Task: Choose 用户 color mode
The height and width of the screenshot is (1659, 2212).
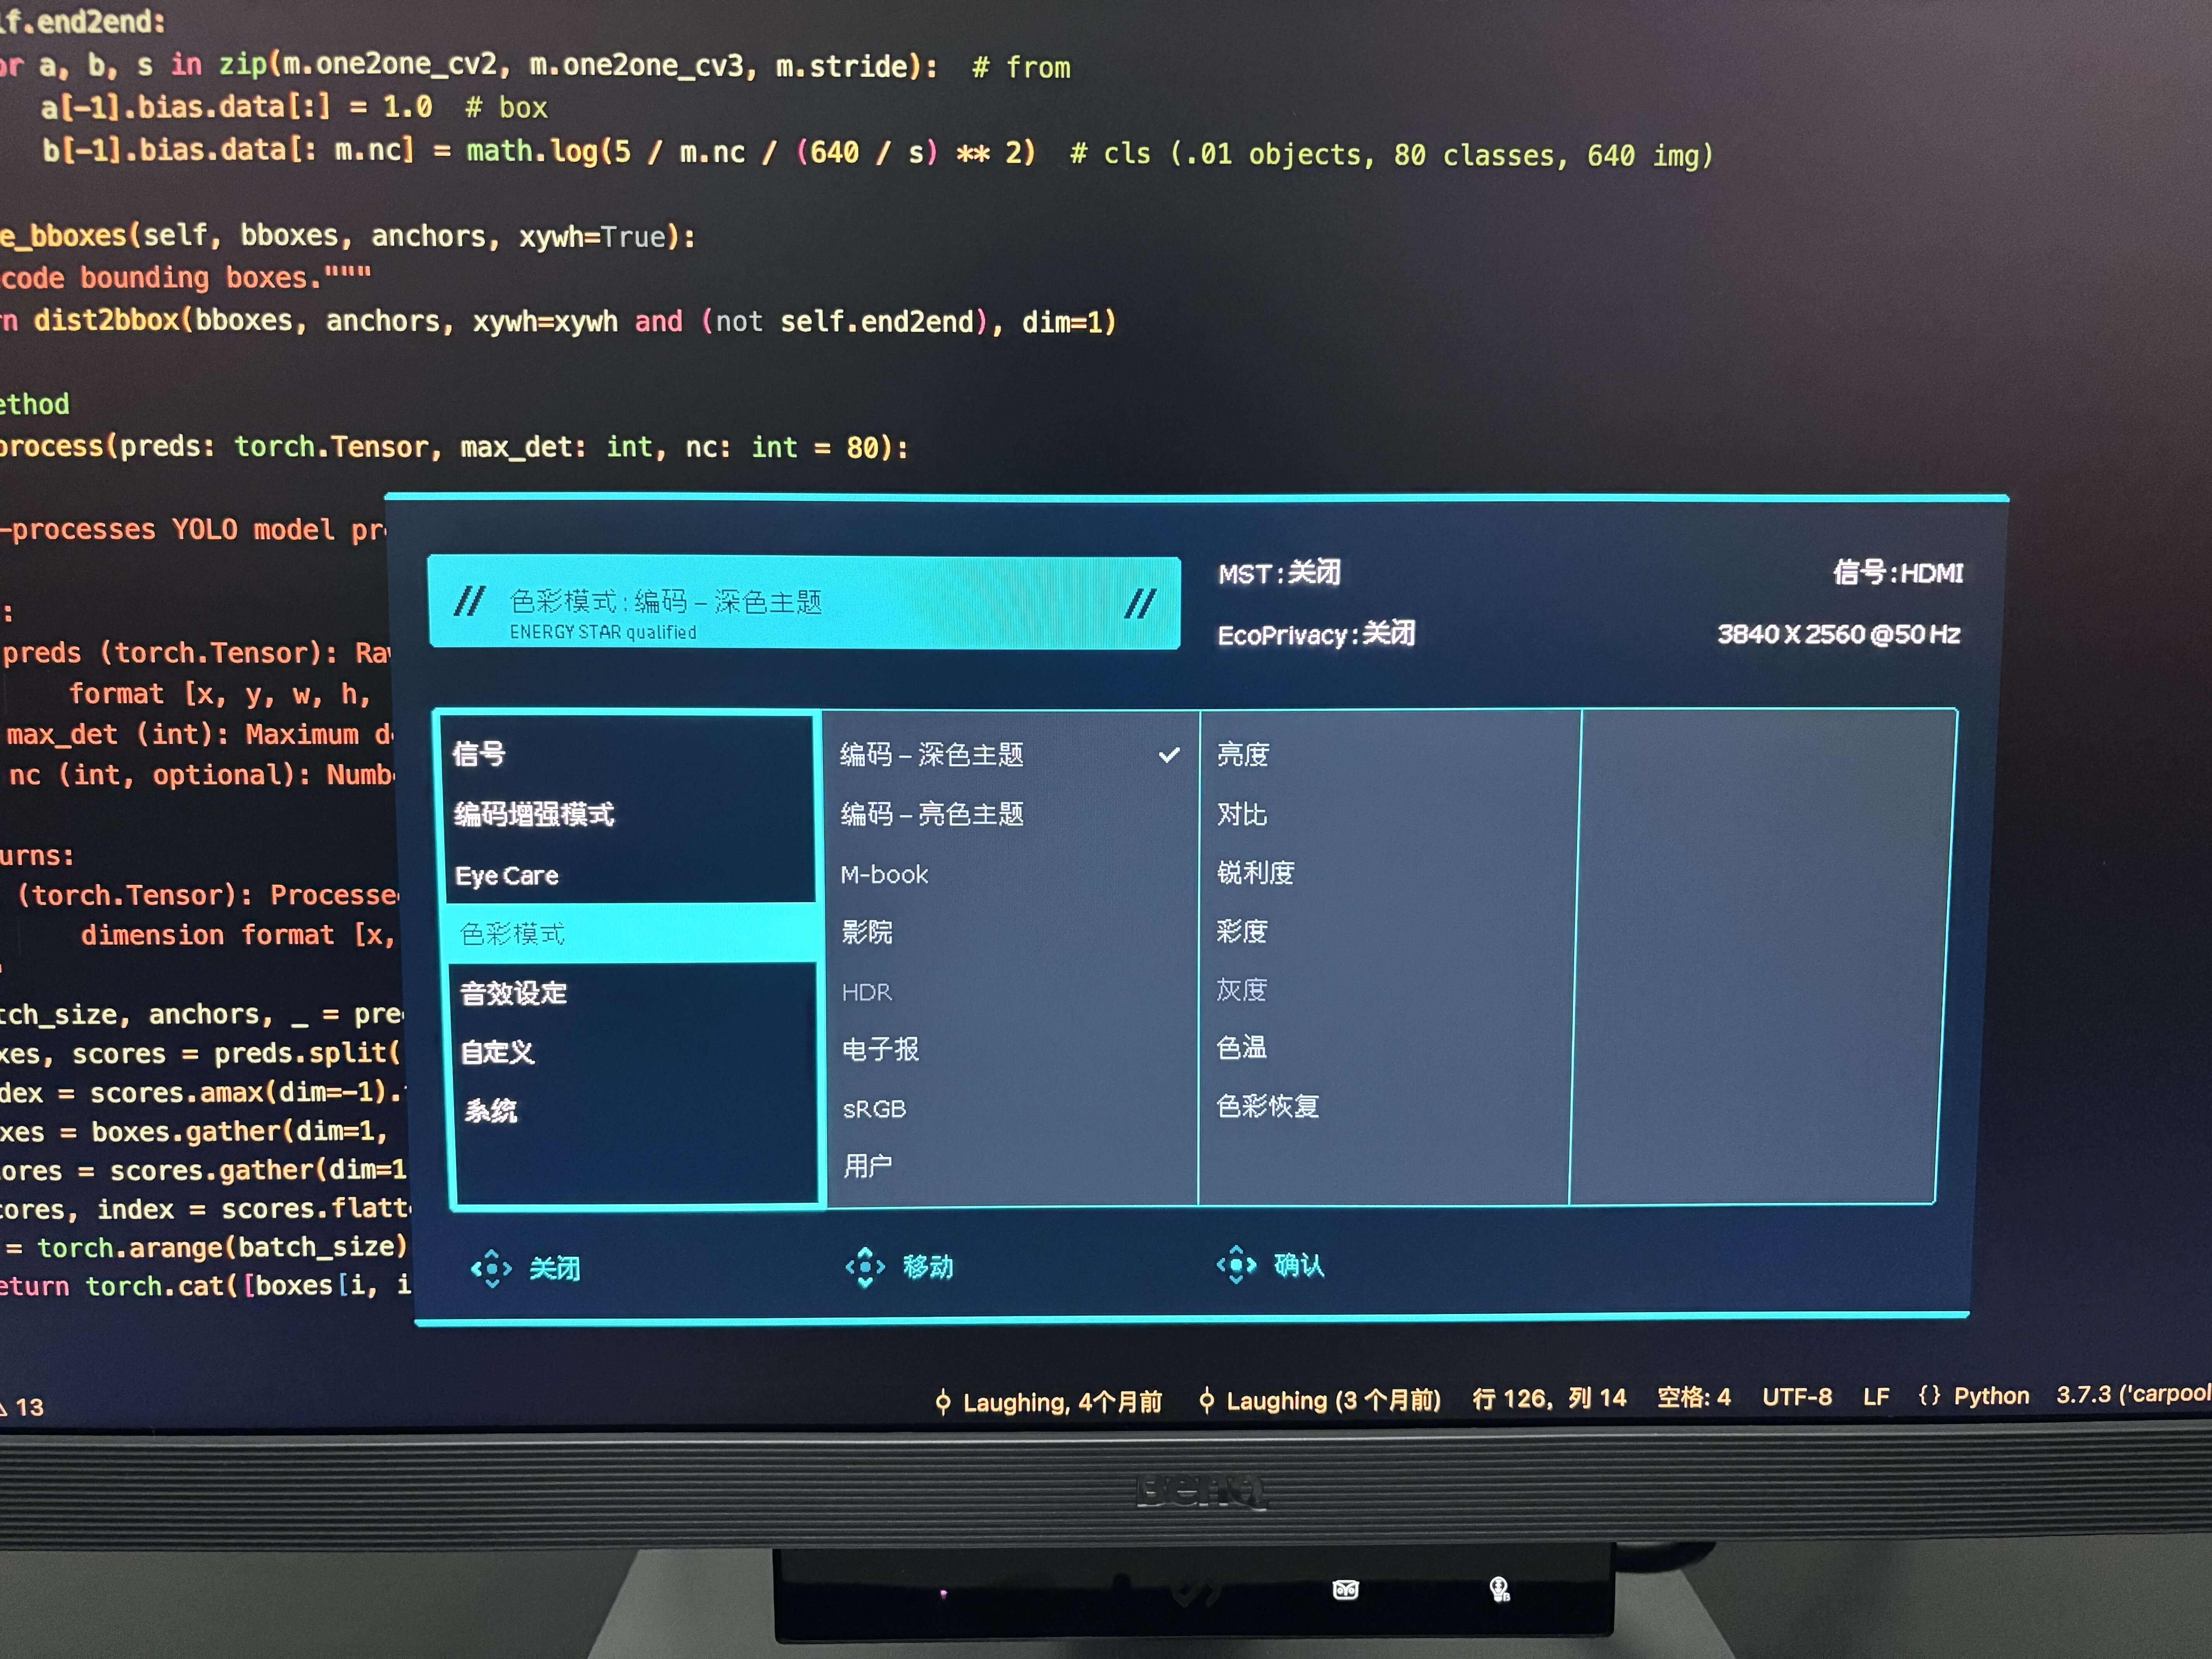Action: pos(867,1166)
